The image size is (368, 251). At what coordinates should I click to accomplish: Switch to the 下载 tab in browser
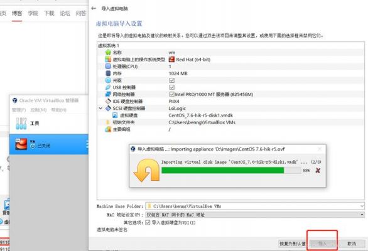click(49, 13)
